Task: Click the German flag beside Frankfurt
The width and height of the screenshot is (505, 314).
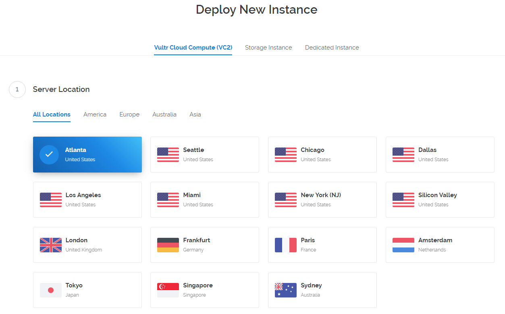Action: 168,245
